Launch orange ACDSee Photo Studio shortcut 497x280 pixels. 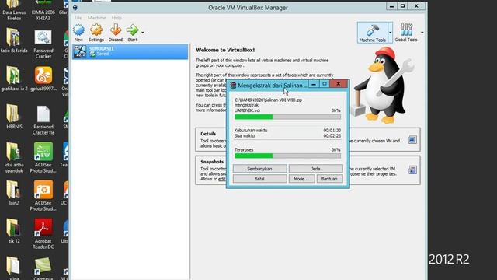[x=43, y=196]
